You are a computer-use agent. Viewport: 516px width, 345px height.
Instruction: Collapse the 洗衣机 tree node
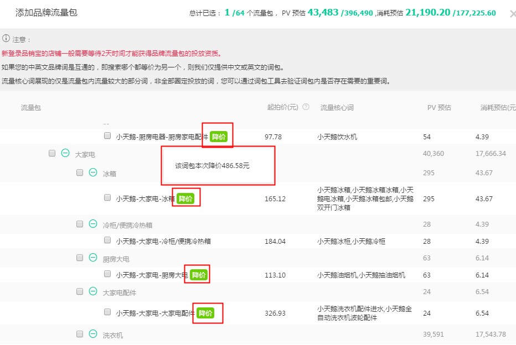(x=93, y=334)
